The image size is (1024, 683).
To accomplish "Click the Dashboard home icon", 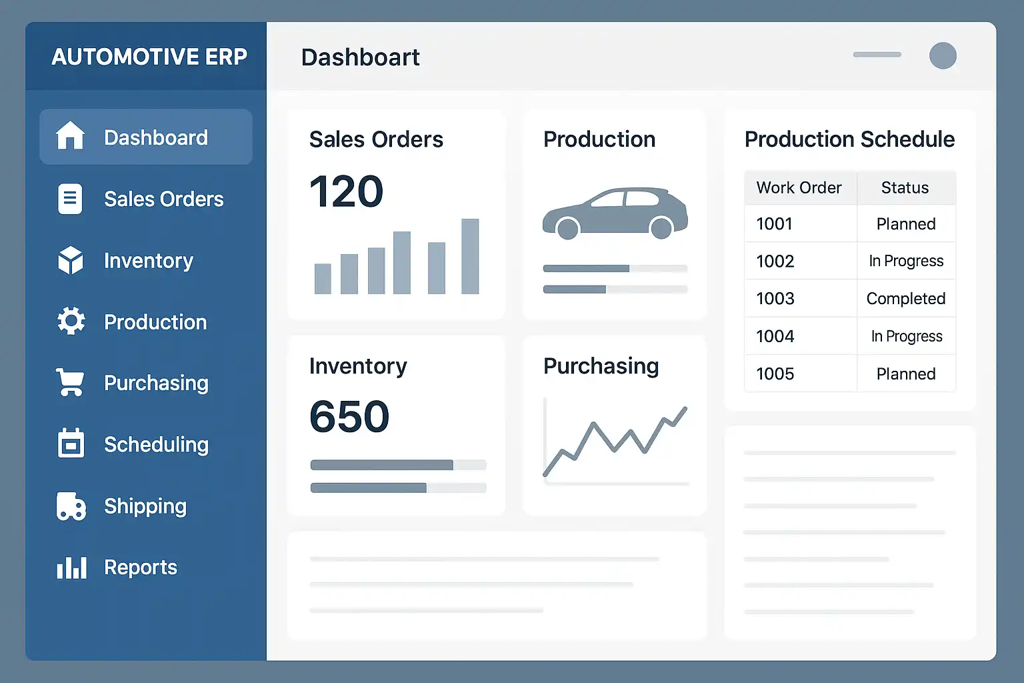I will pos(70,136).
